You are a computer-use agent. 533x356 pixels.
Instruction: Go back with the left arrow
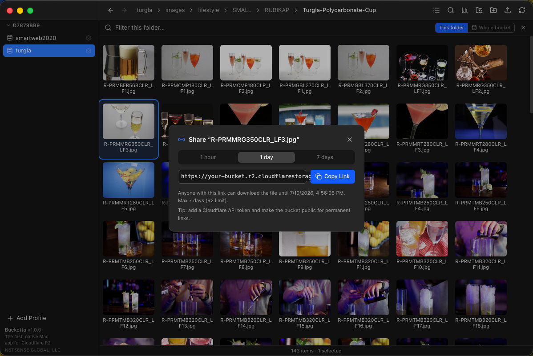(110, 10)
